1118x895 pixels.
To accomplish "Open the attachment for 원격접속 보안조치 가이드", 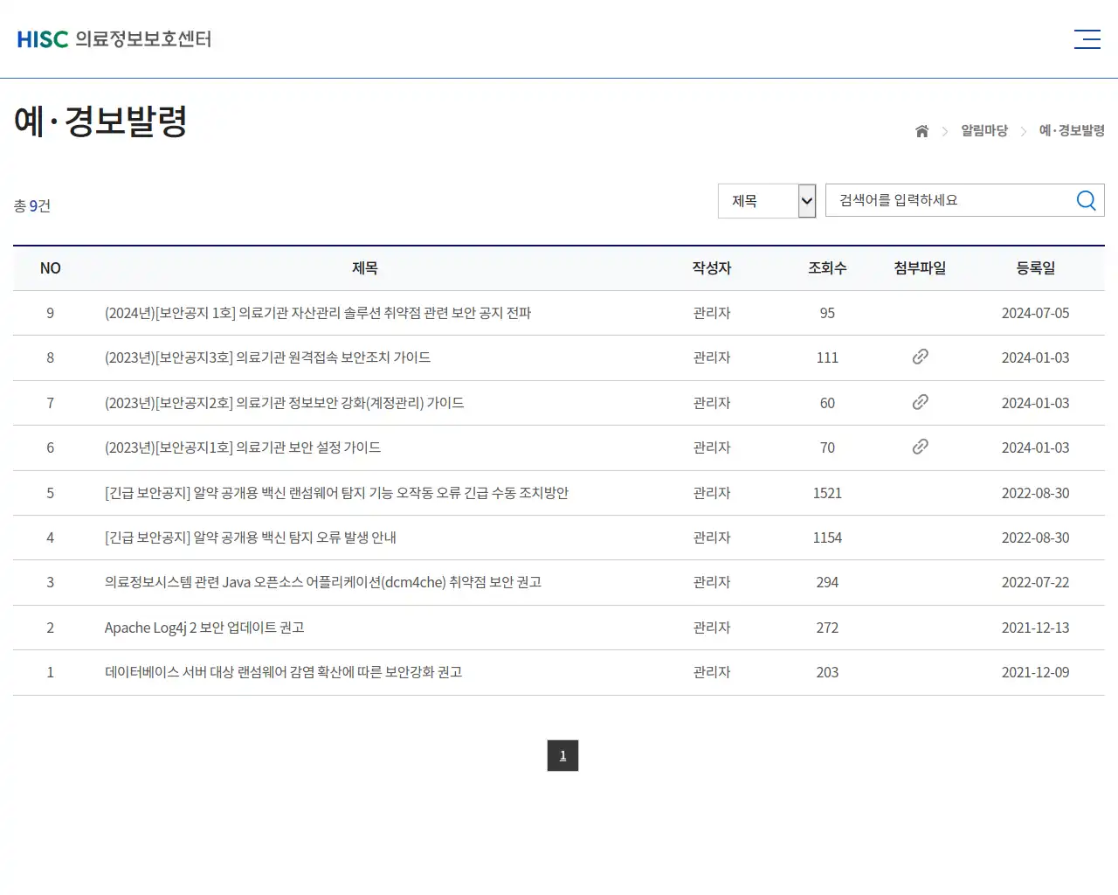I will click(x=920, y=357).
